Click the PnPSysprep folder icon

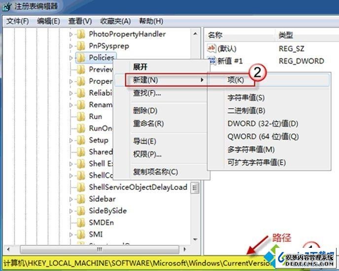81,46
